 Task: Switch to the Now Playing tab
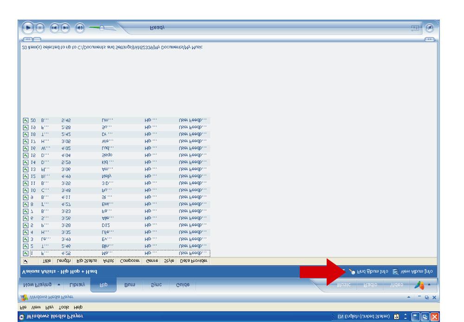[37, 285]
